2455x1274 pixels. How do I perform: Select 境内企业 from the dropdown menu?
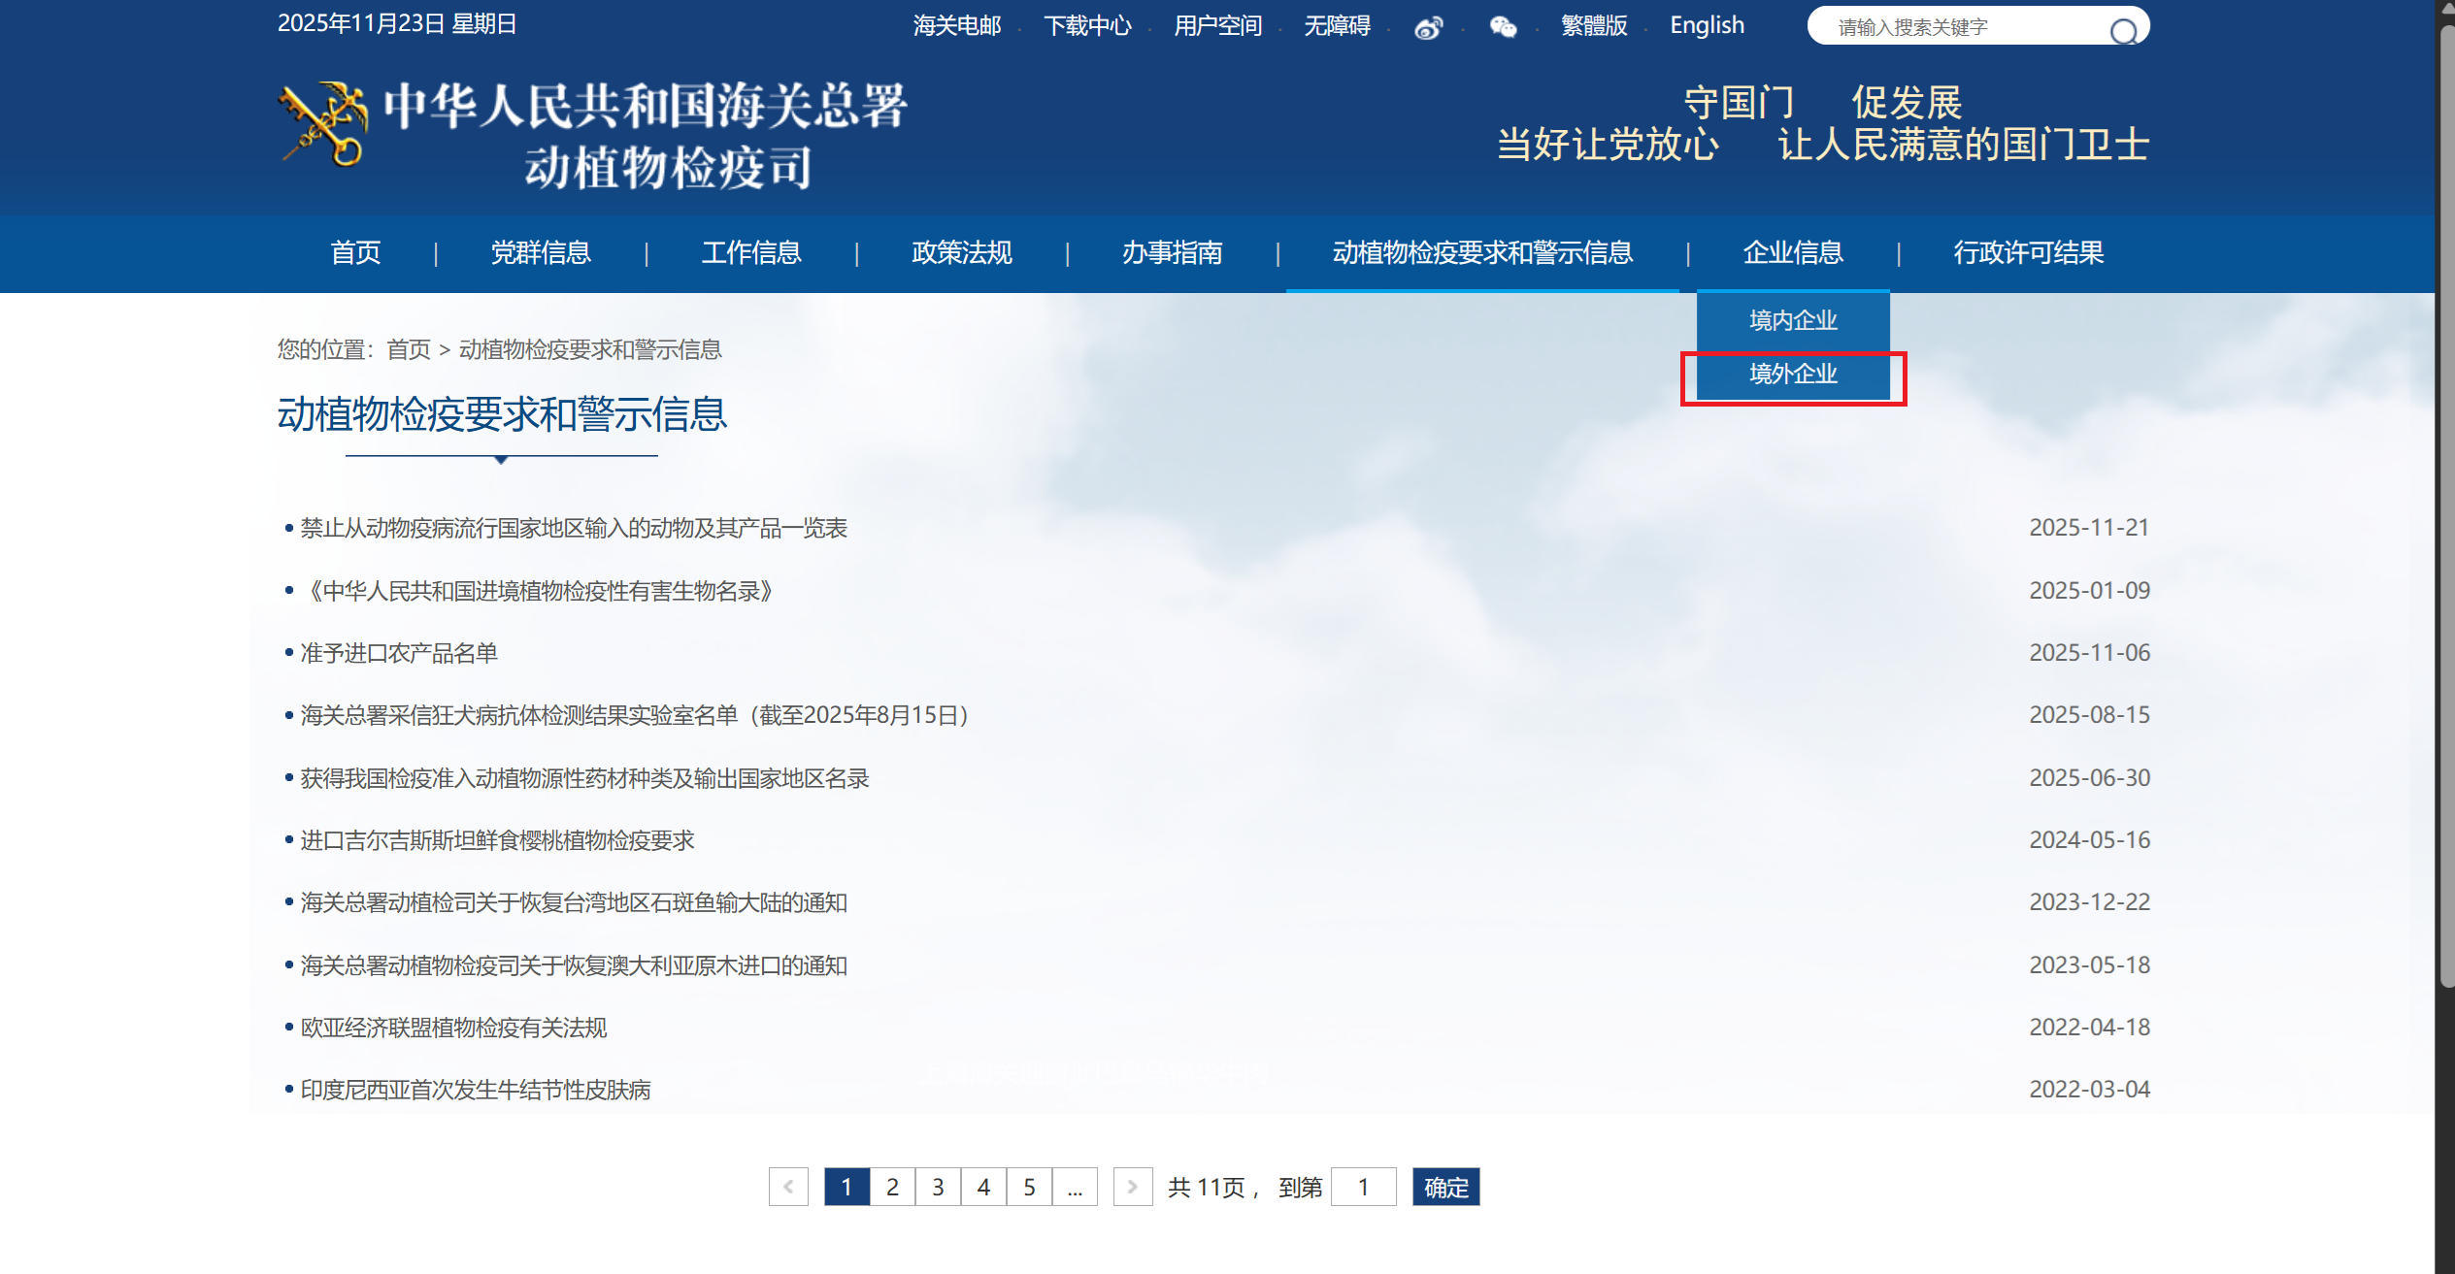pos(1792,320)
